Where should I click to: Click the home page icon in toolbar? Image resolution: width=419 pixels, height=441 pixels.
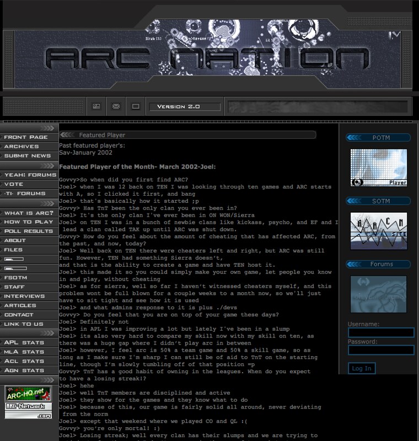click(x=96, y=106)
